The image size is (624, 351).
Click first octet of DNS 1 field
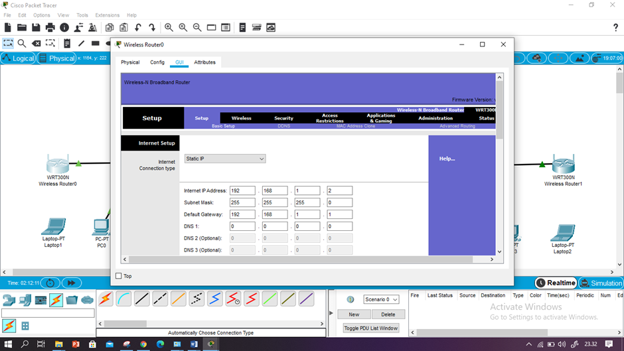[242, 226]
